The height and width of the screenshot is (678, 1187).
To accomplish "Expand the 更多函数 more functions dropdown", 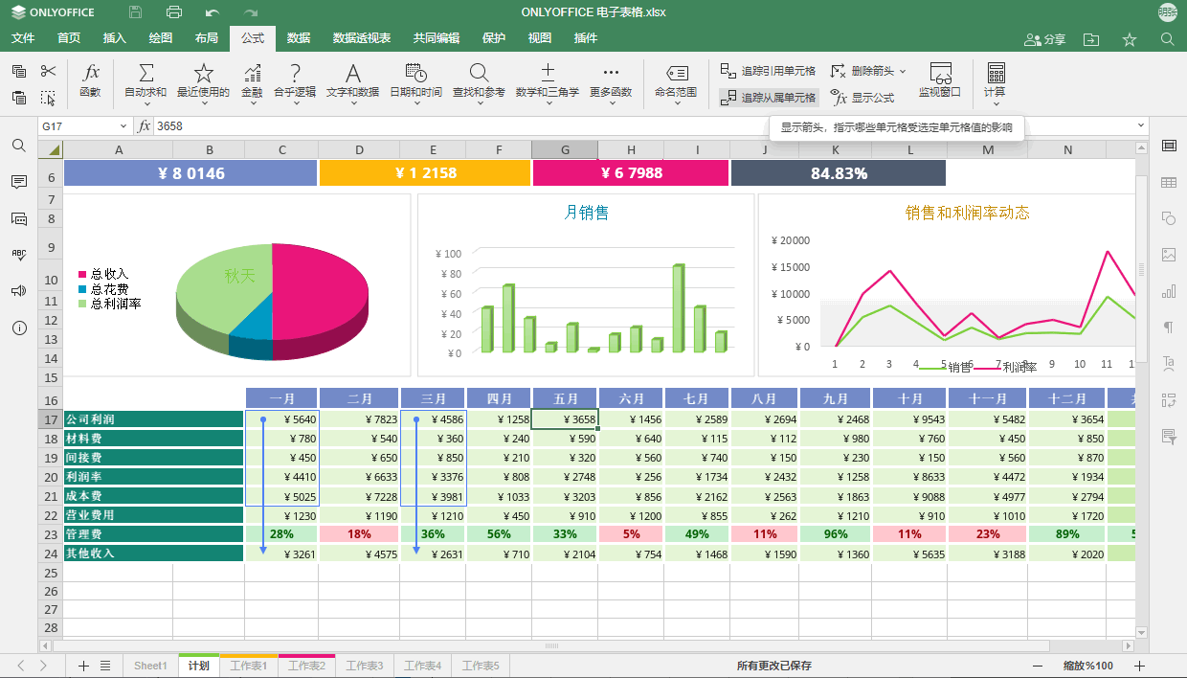I will tap(611, 104).
